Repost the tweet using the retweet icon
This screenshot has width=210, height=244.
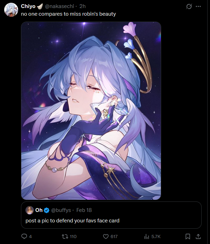(x=65, y=236)
